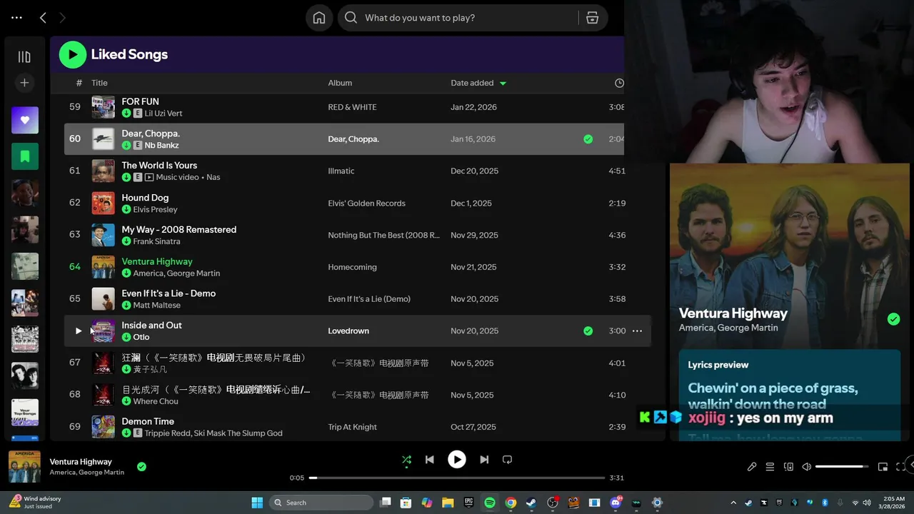This screenshot has height=514, width=914.
Task: Open Windows Start menu
Action: point(257,503)
